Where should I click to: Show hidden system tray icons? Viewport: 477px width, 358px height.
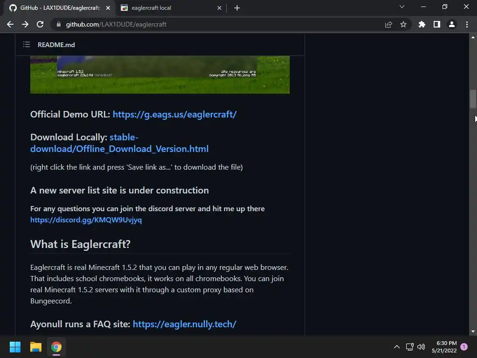397,347
